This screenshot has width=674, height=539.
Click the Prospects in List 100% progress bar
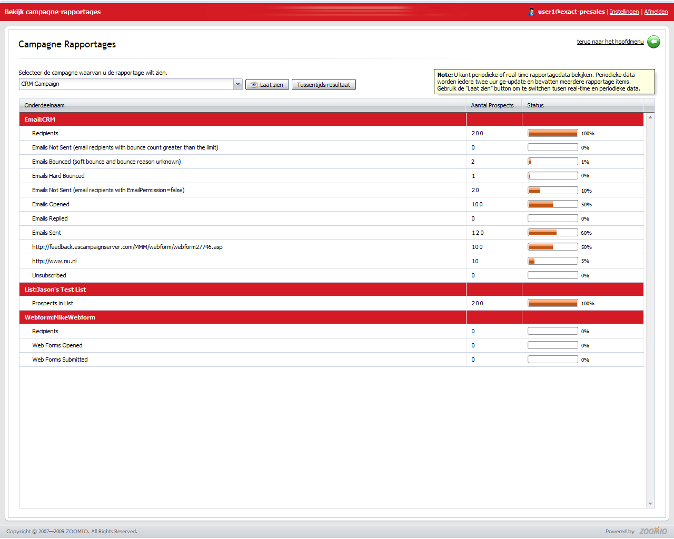[553, 303]
